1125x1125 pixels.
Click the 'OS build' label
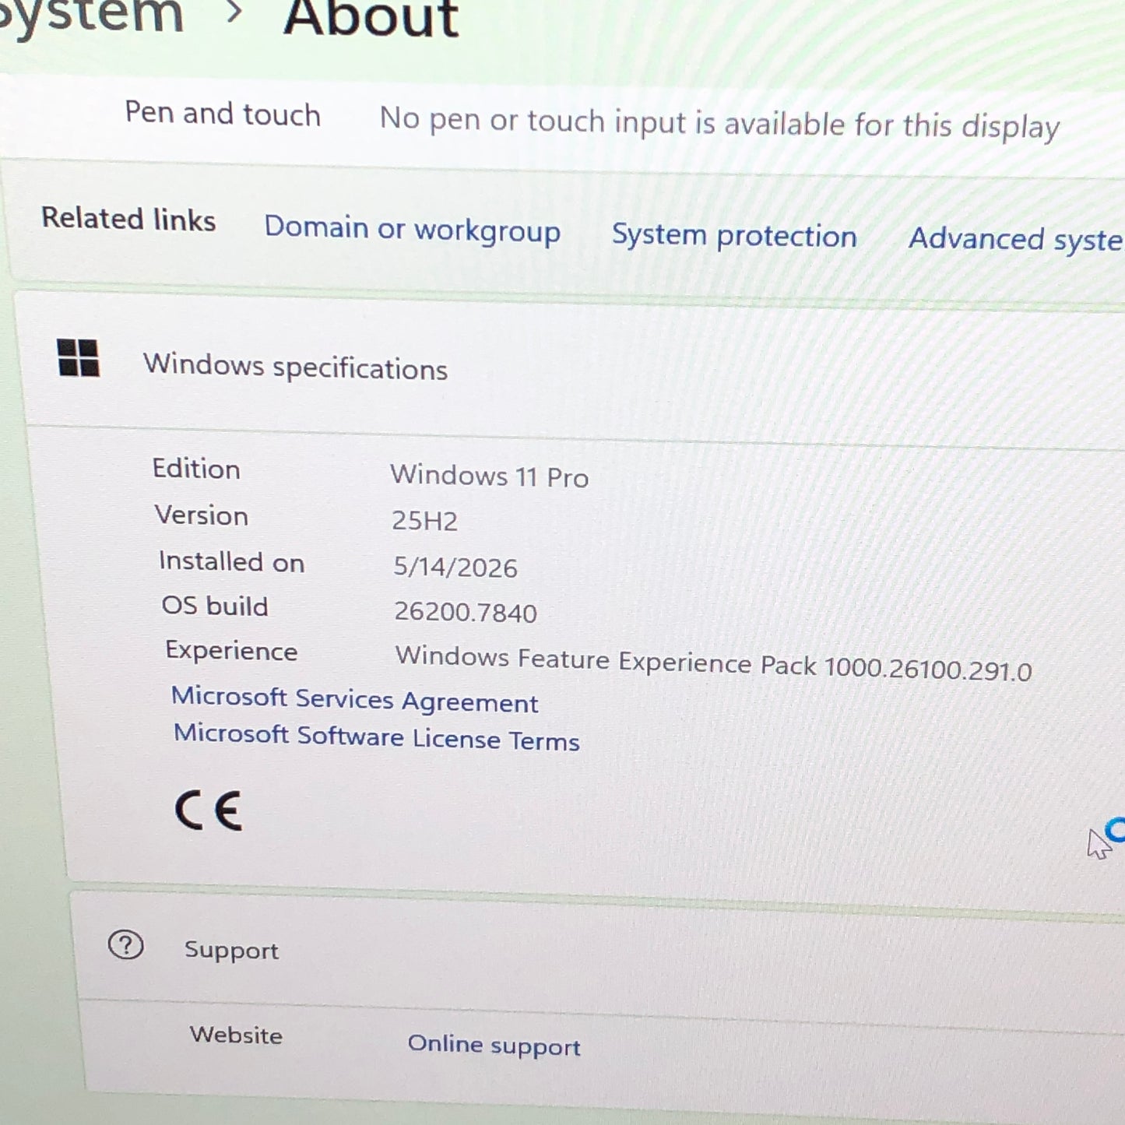click(215, 606)
